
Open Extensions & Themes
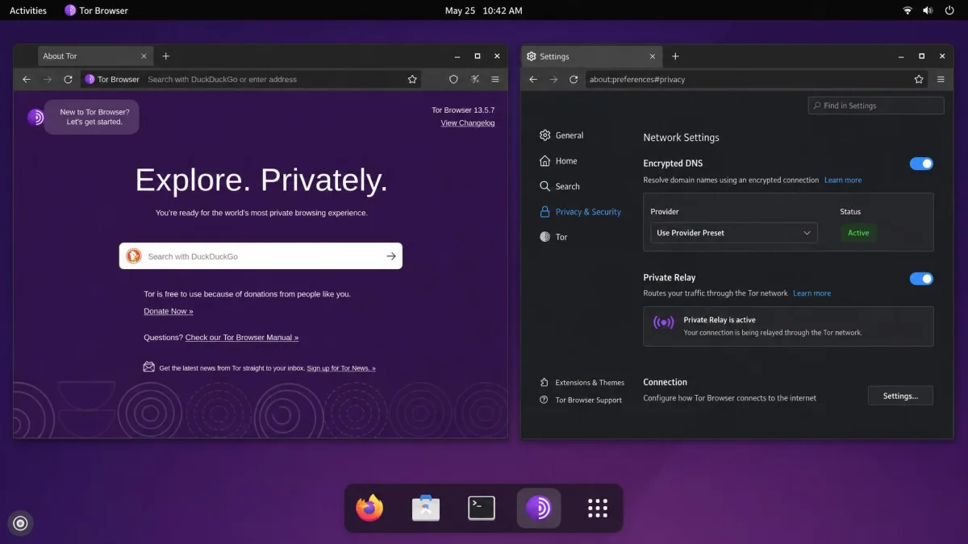582,383
